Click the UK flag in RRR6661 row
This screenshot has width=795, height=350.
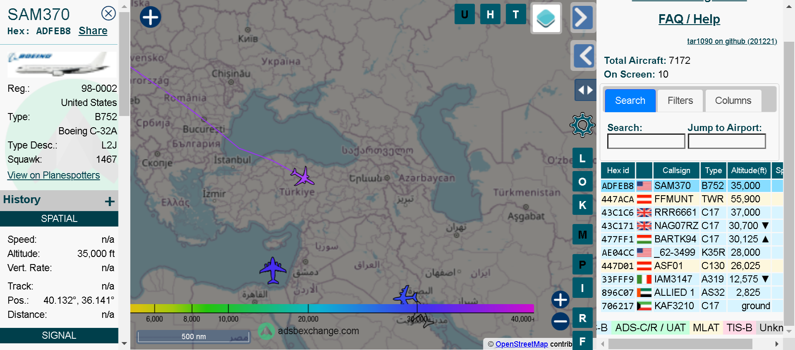coord(644,212)
